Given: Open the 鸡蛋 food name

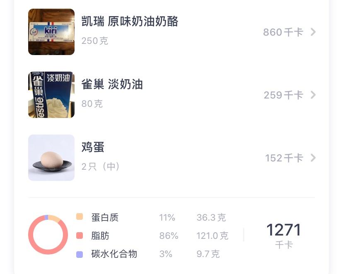Looking at the screenshot, I should 93,147.
